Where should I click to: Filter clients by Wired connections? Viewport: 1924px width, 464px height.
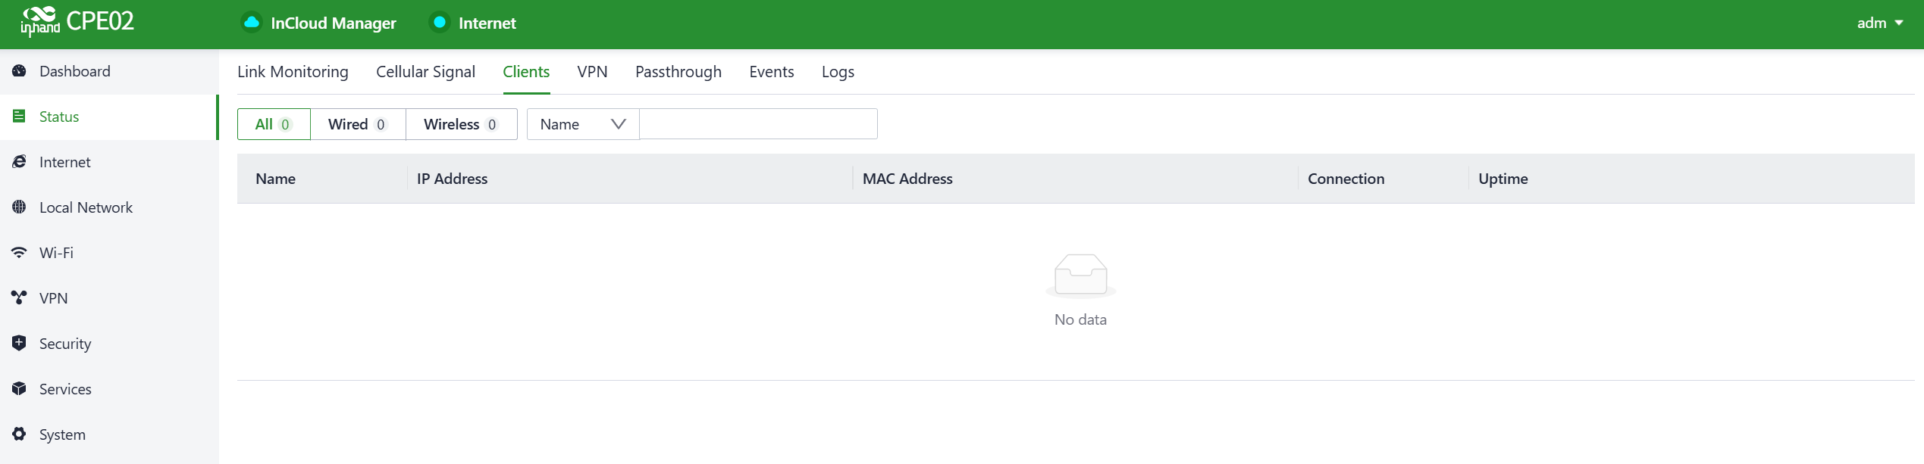click(x=357, y=124)
